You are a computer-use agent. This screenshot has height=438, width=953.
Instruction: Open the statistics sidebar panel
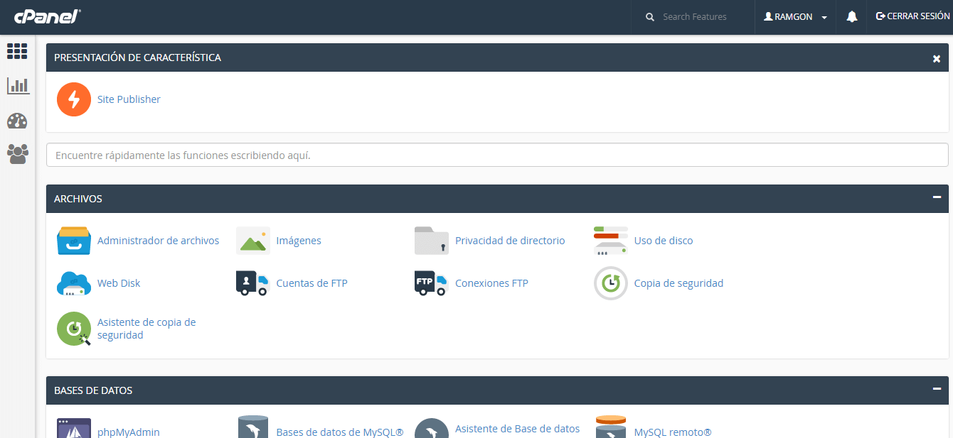18,85
